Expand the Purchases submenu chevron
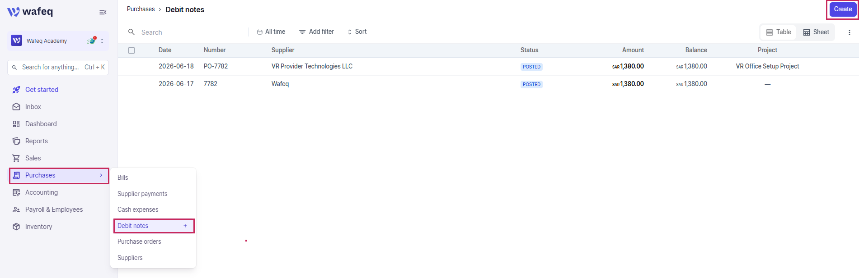The height and width of the screenshot is (278, 859). point(101,175)
